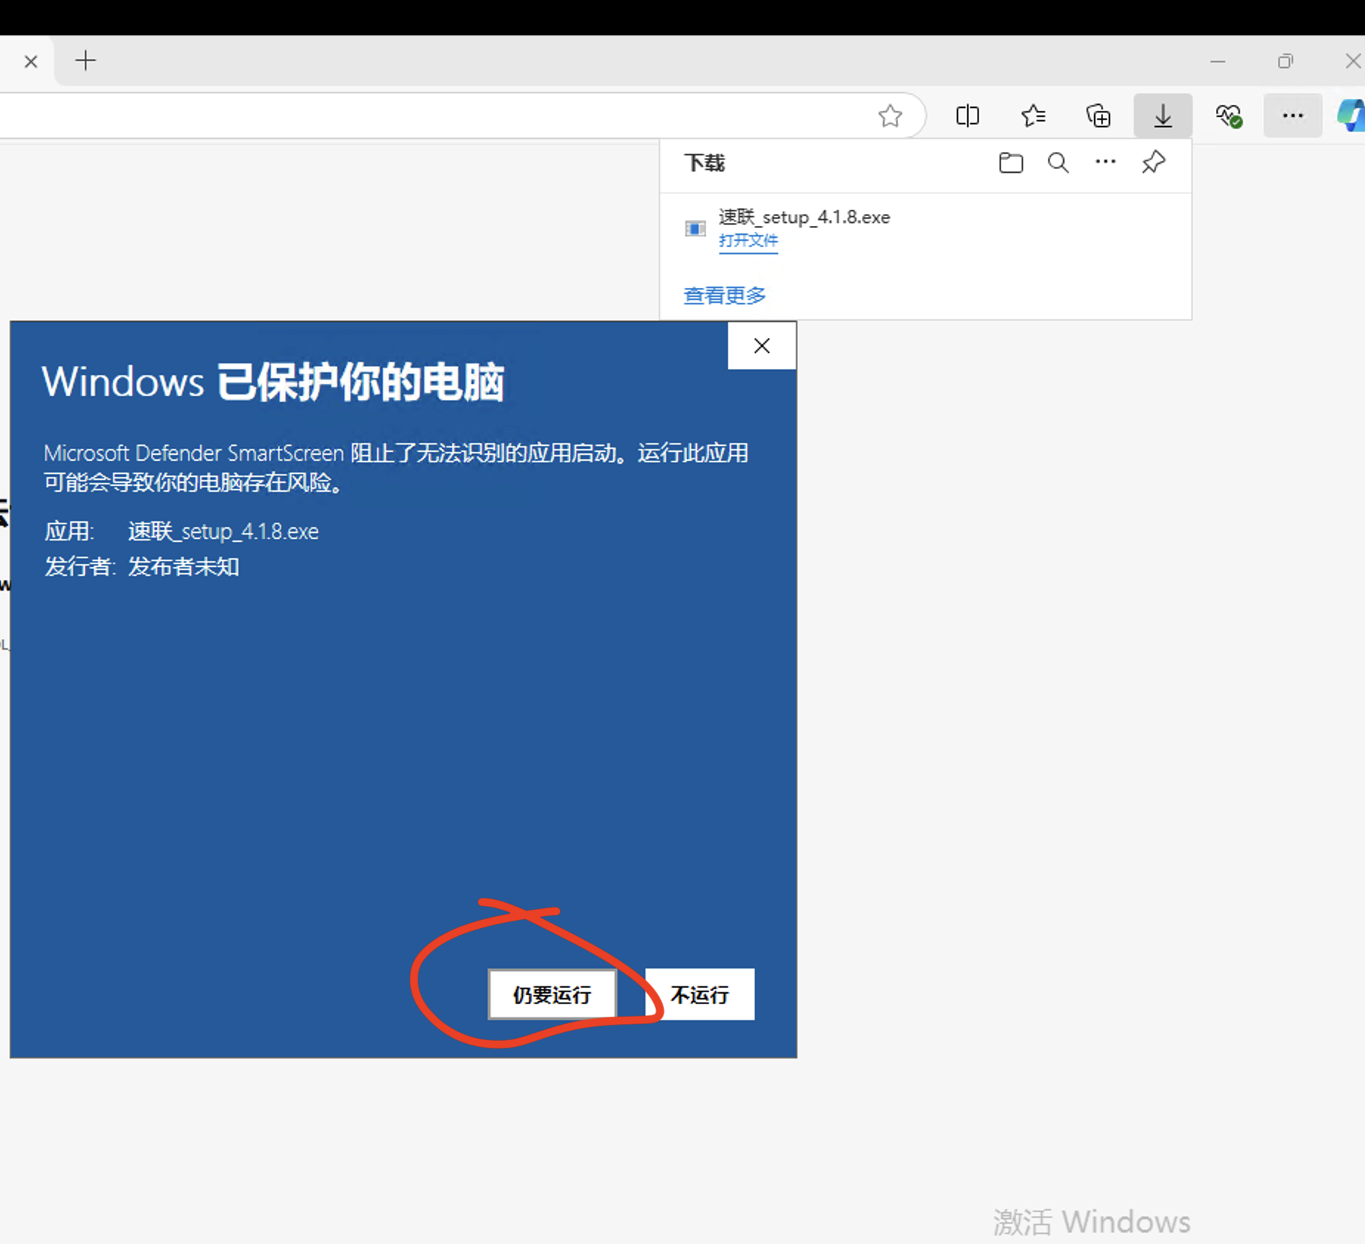Open the favorites list icon
The image size is (1365, 1244).
pos(1033,115)
